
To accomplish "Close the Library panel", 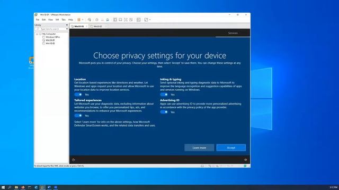I will coord(67,25).
